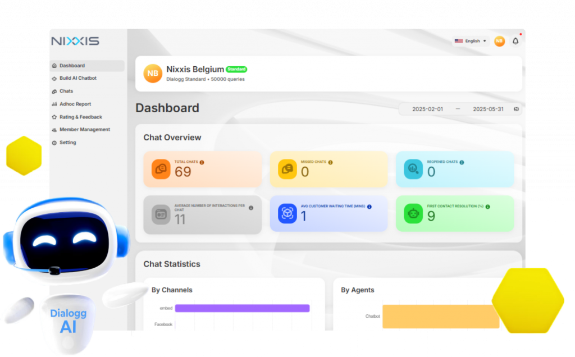Viewport: 575px width, 357px height.
Task: Click the By Channels chart title
Action: [172, 290]
